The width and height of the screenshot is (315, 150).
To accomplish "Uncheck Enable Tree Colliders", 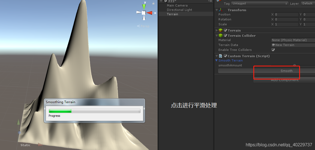I will coord(273,50).
